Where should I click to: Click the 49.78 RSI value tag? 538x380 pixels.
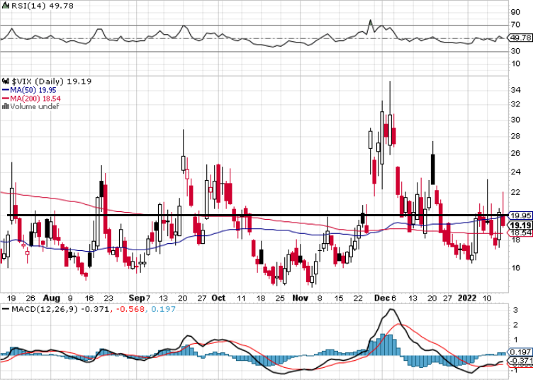521,38
